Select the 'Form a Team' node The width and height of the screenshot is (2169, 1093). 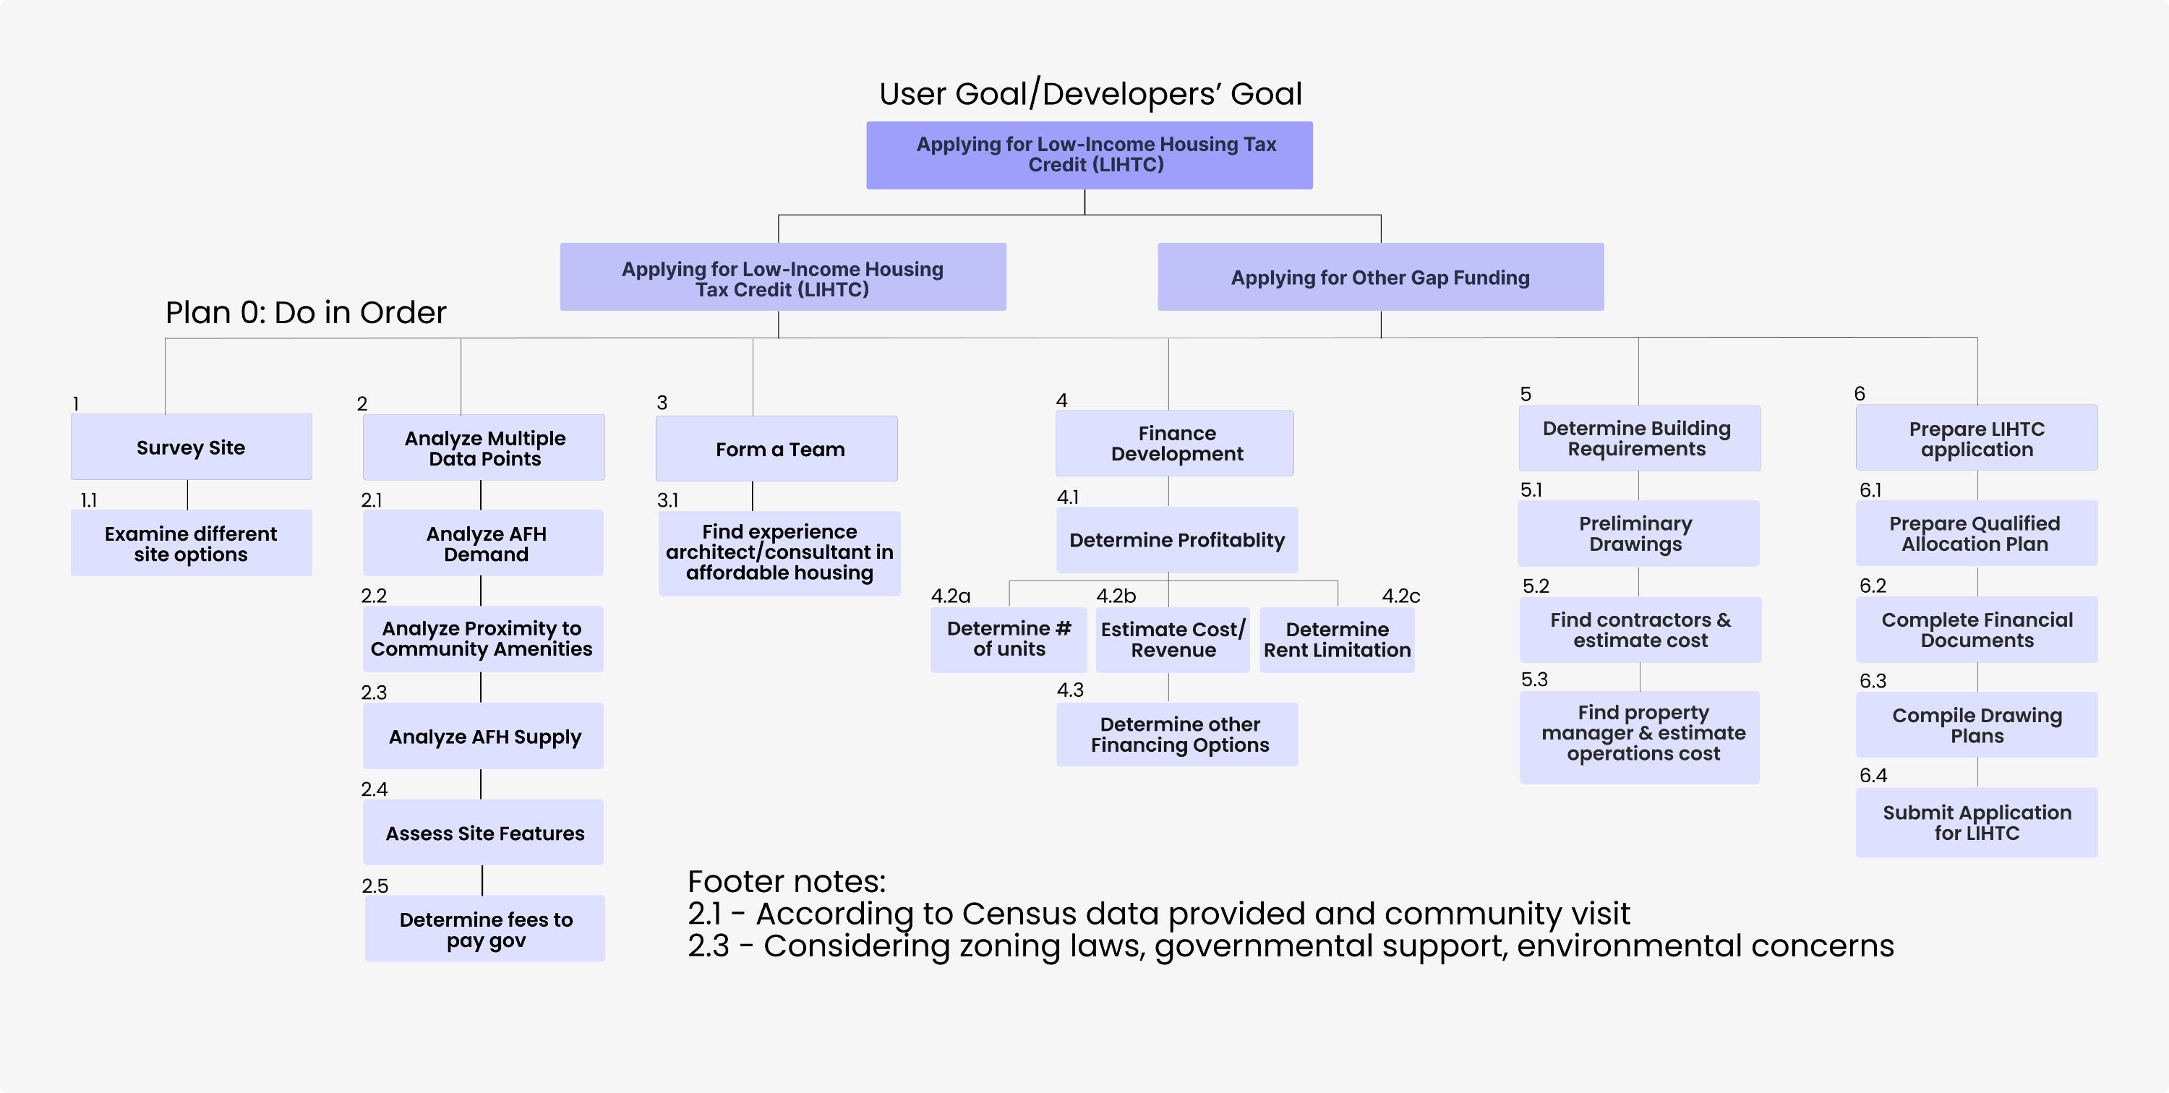(777, 449)
